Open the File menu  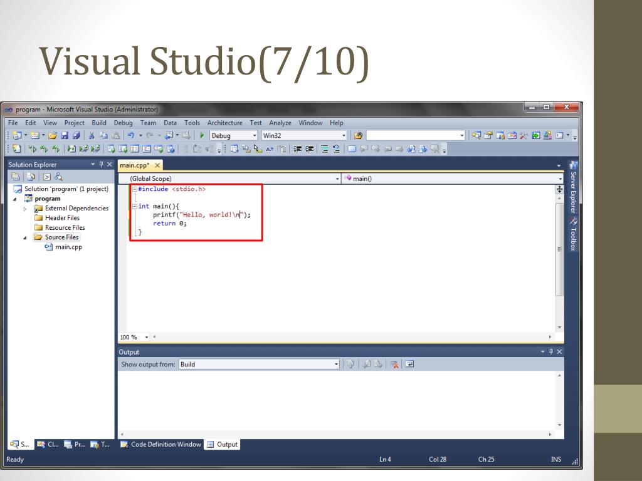click(13, 123)
